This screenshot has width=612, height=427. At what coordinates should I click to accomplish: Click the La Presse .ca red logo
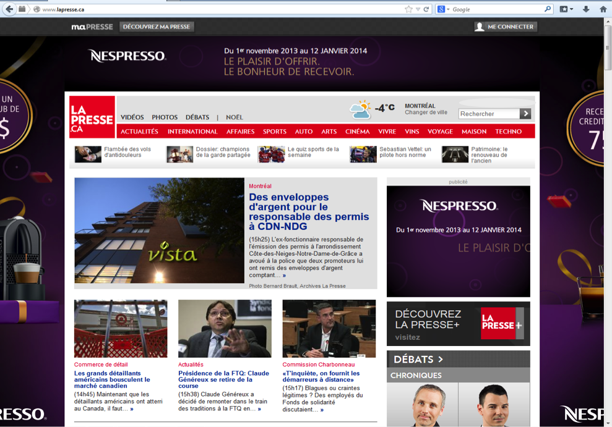coord(92,117)
